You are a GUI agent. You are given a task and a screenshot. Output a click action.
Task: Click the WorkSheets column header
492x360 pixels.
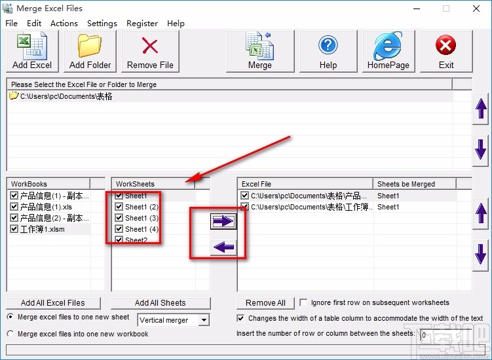click(x=153, y=184)
